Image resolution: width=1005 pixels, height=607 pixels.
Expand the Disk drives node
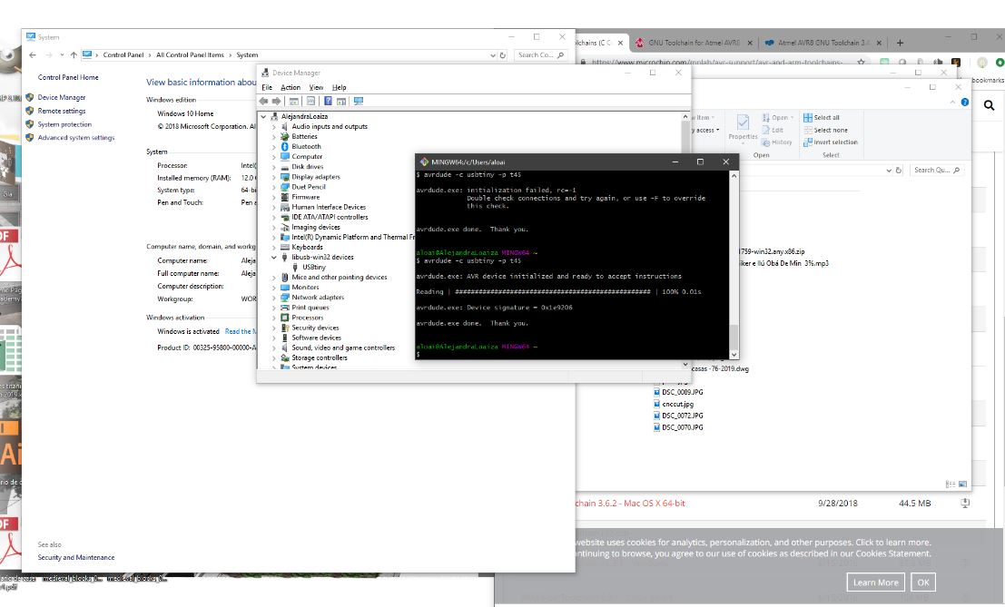[x=273, y=167]
